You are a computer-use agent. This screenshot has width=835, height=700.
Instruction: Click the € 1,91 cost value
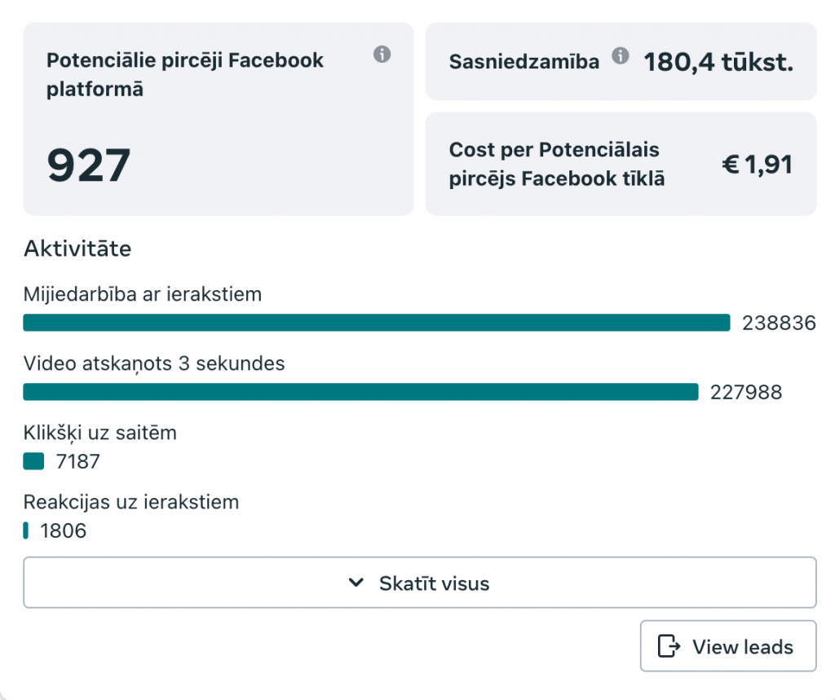click(757, 164)
